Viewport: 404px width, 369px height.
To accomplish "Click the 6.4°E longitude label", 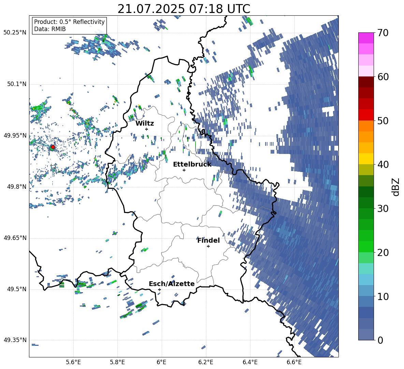I will pos(250,363).
